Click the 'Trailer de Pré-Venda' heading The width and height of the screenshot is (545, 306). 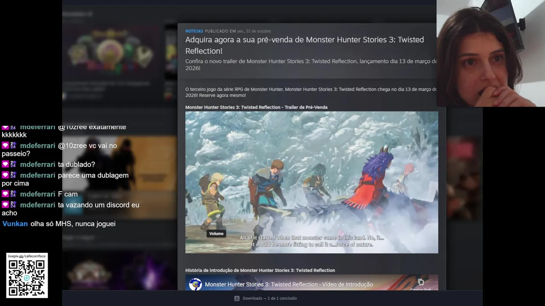pos(256,107)
